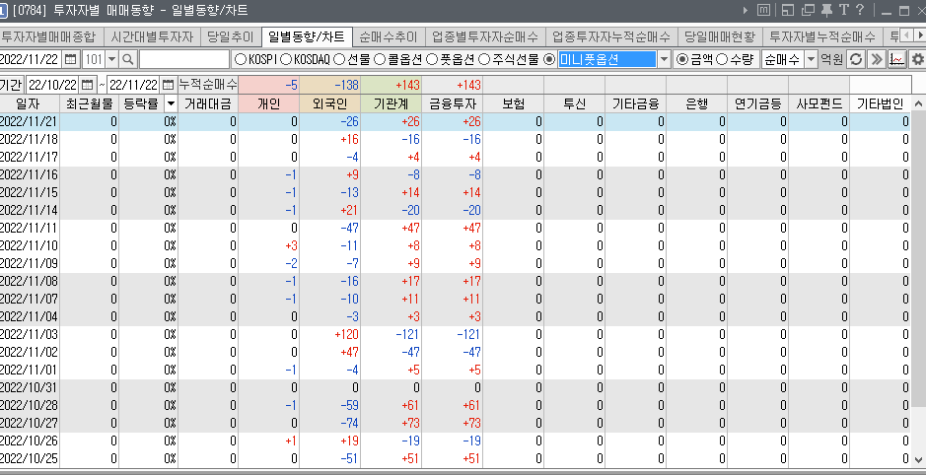Click the double-arrow expand icon
Screen dimensions: 926x475
pyautogui.click(x=877, y=59)
